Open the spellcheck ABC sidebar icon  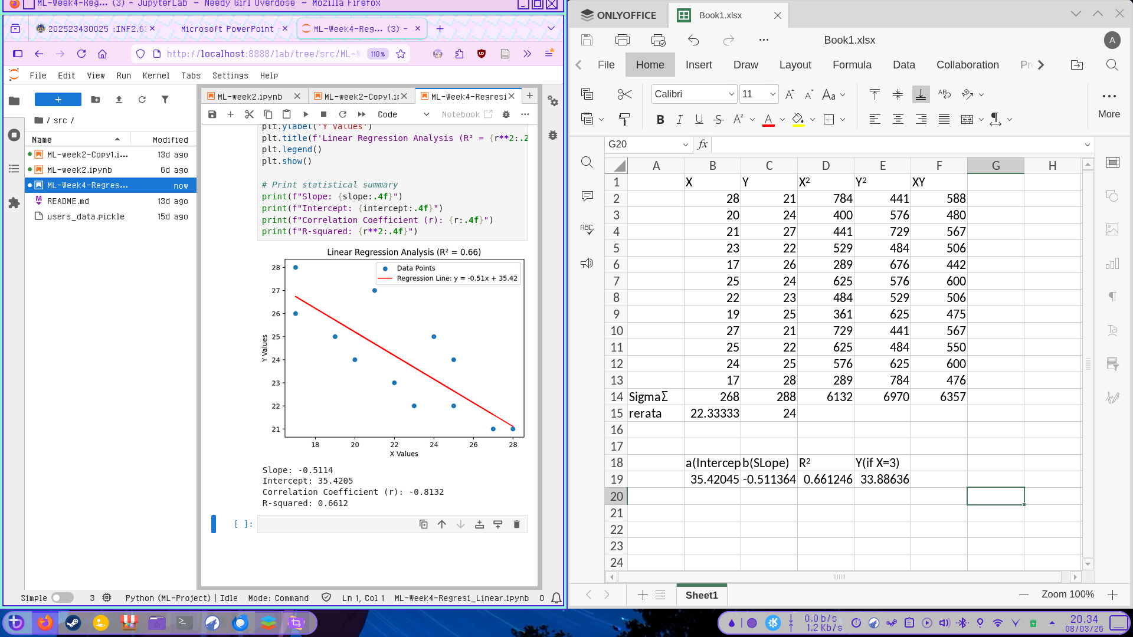point(587,229)
